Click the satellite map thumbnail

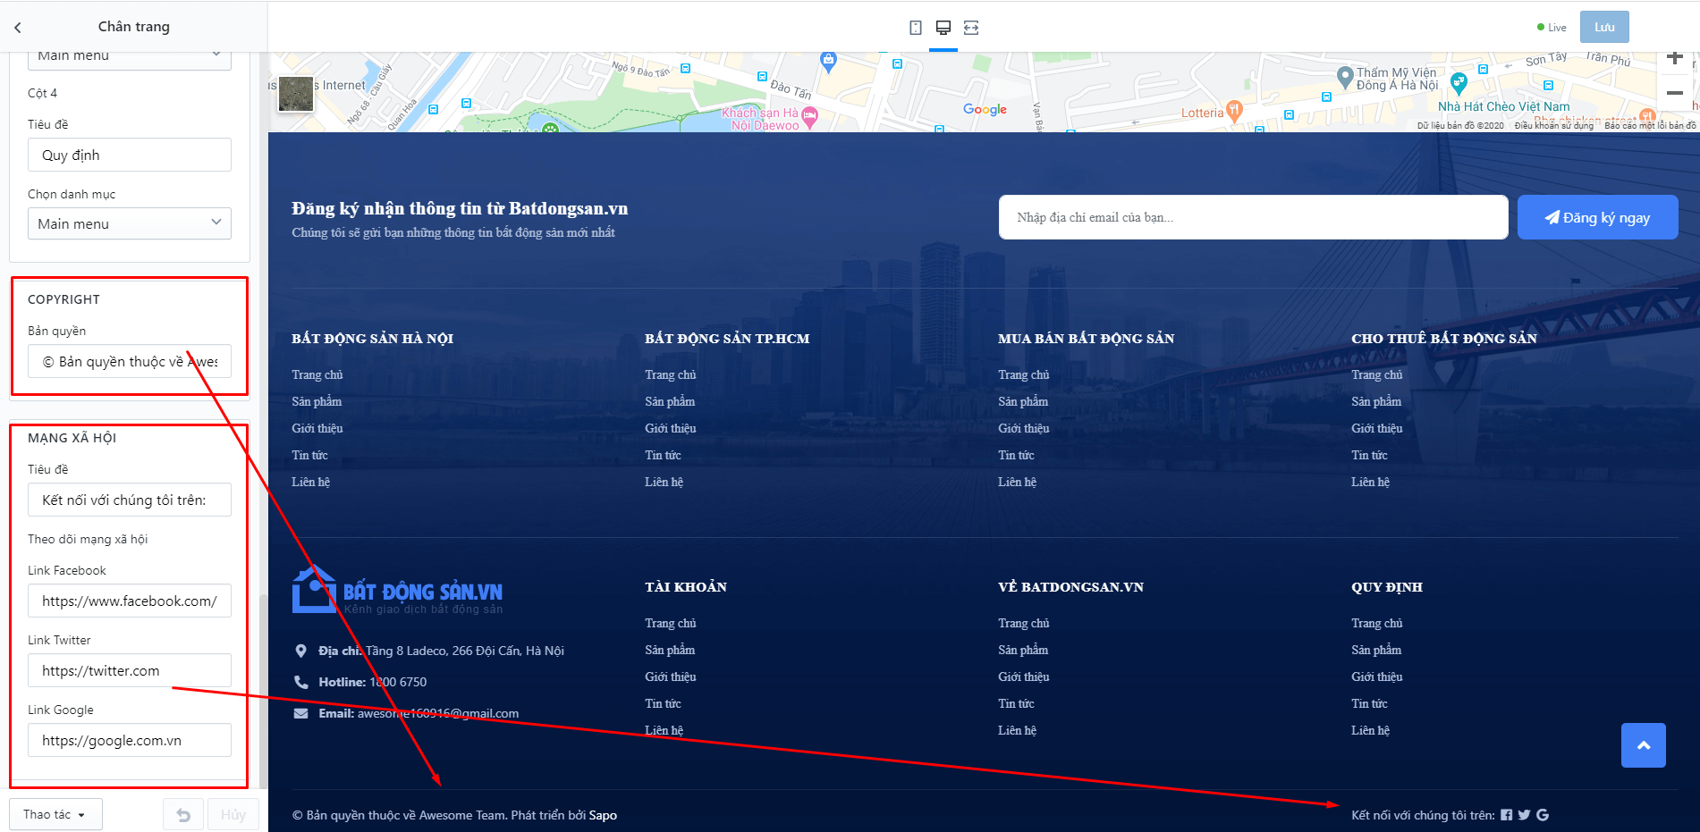(296, 94)
